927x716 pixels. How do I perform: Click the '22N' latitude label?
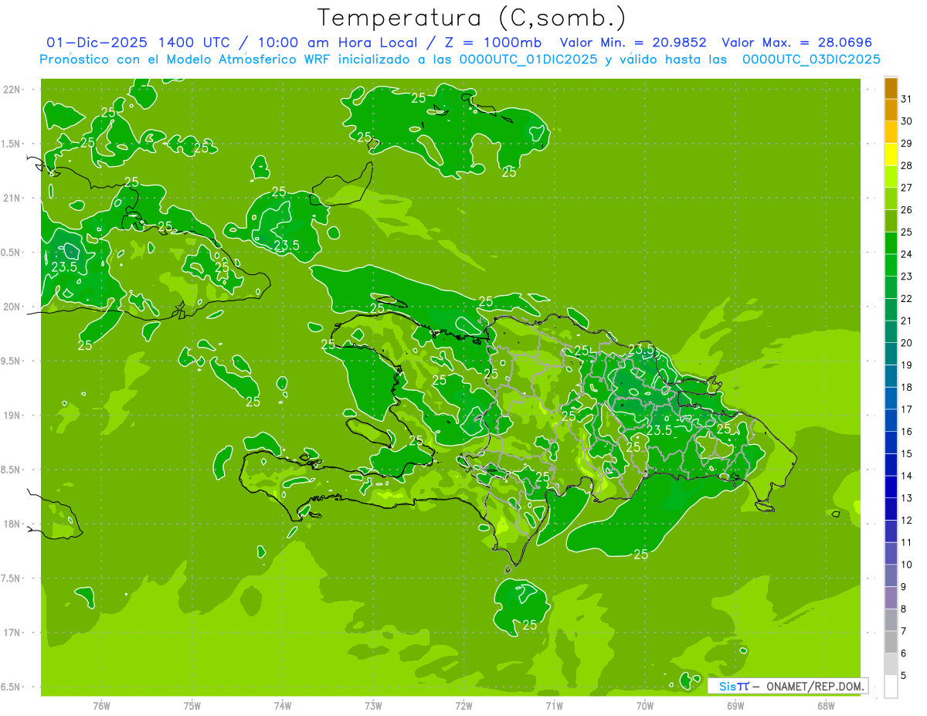[x=12, y=90]
